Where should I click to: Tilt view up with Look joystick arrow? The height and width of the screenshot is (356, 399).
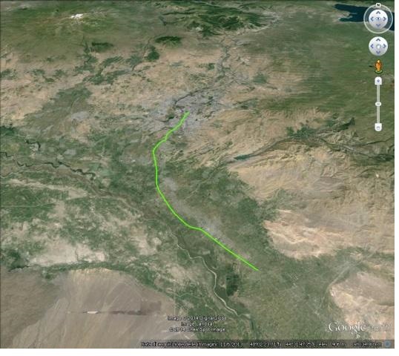[x=378, y=12]
